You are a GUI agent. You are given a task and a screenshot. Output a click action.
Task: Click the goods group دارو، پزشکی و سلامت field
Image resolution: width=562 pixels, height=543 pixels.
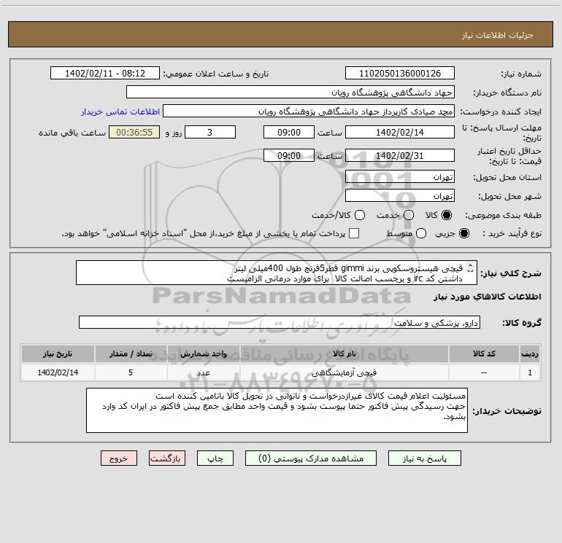280,322
